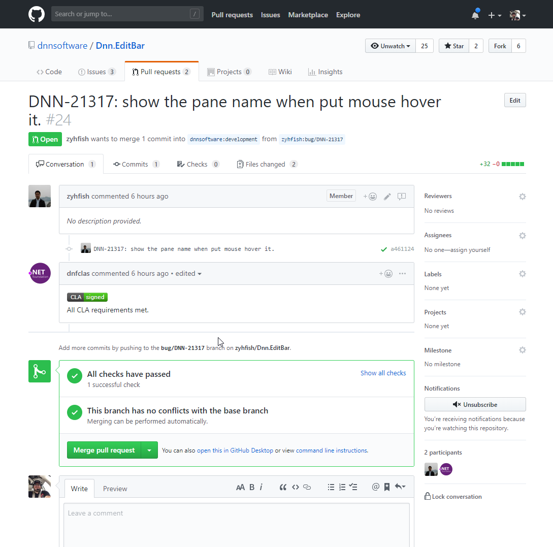Click the @ mention icon

[x=376, y=487]
